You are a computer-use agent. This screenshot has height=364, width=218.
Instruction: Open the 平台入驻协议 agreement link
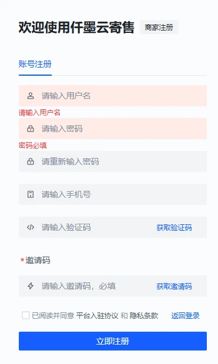point(97,316)
